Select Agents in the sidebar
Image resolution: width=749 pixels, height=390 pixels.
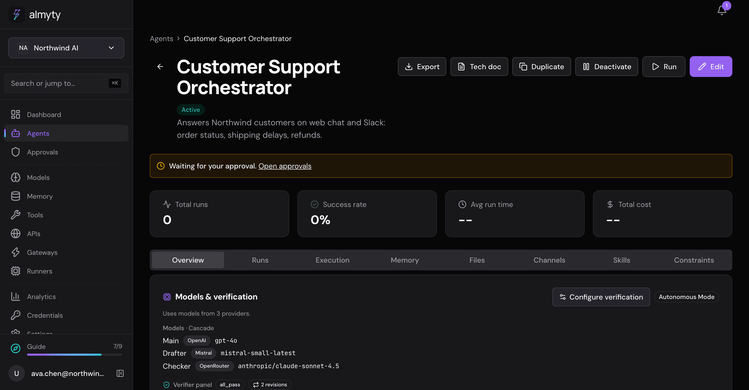pyautogui.click(x=66, y=133)
